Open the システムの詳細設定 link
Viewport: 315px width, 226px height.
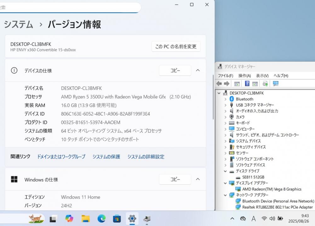point(146,157)
